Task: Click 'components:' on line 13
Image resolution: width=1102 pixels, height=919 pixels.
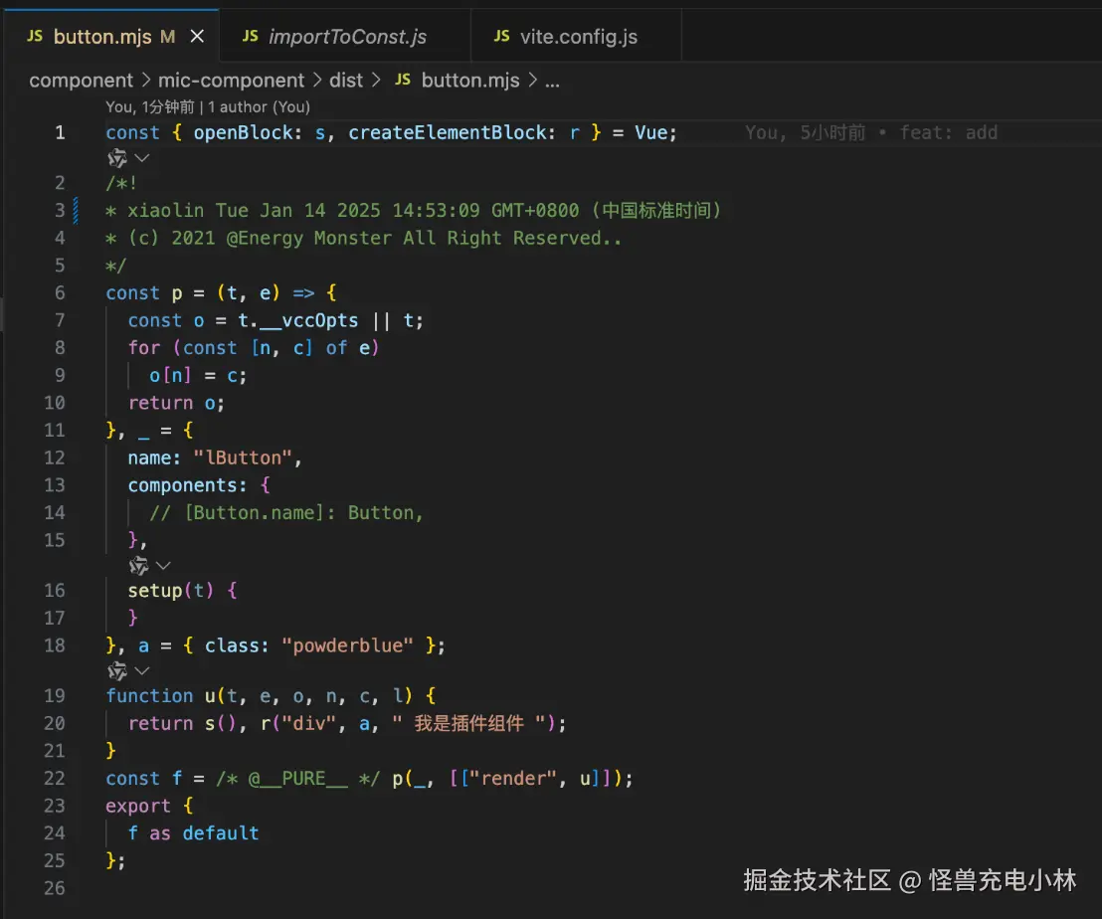Action: (x=188, y=484)
